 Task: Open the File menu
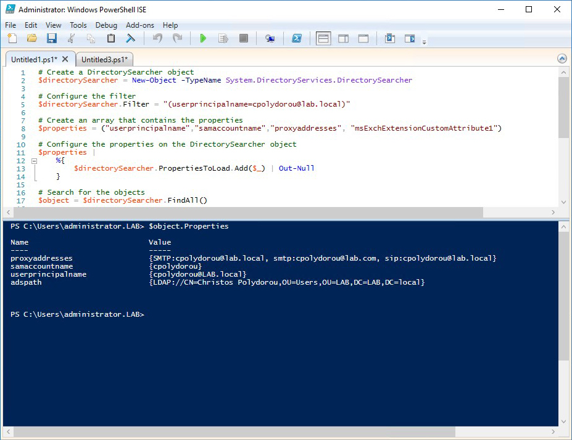click(10, 25)
